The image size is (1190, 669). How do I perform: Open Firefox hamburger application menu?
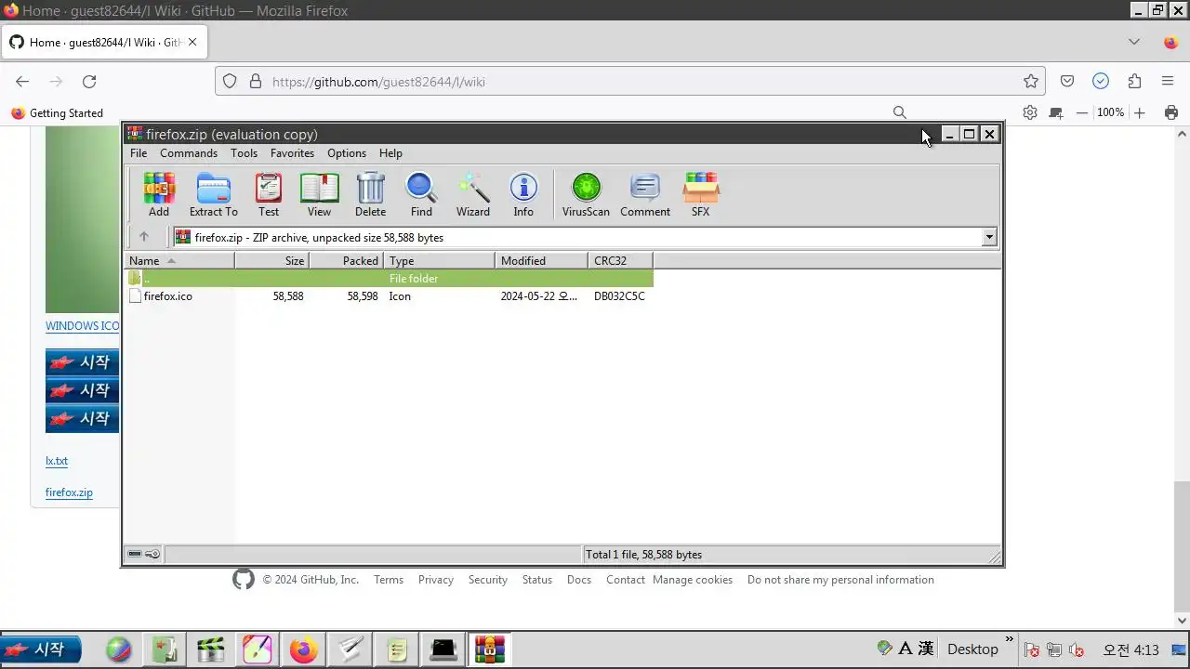click(1168, 82)
